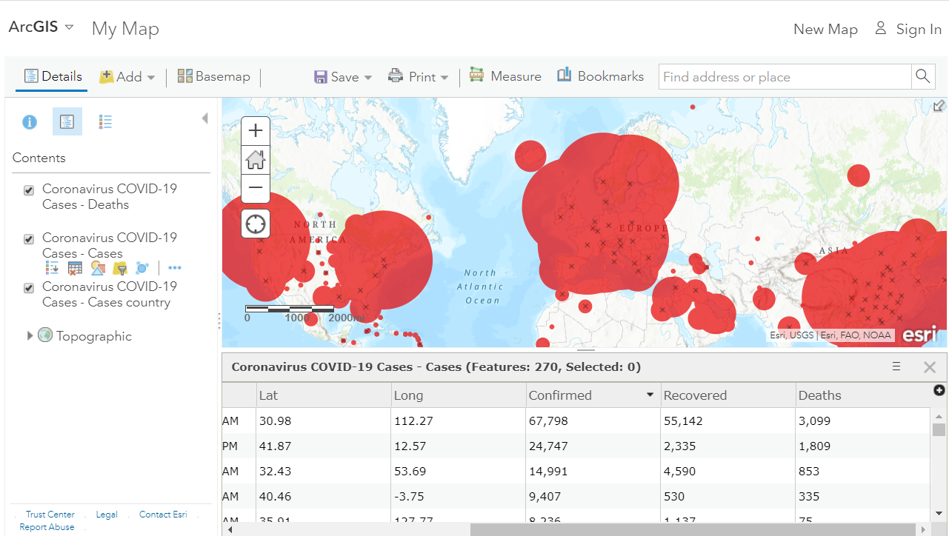The image size is (949, 536).
Task: Click the Topographic basemap globe icon
Action: pyautogui.click(x=45, y=335)
